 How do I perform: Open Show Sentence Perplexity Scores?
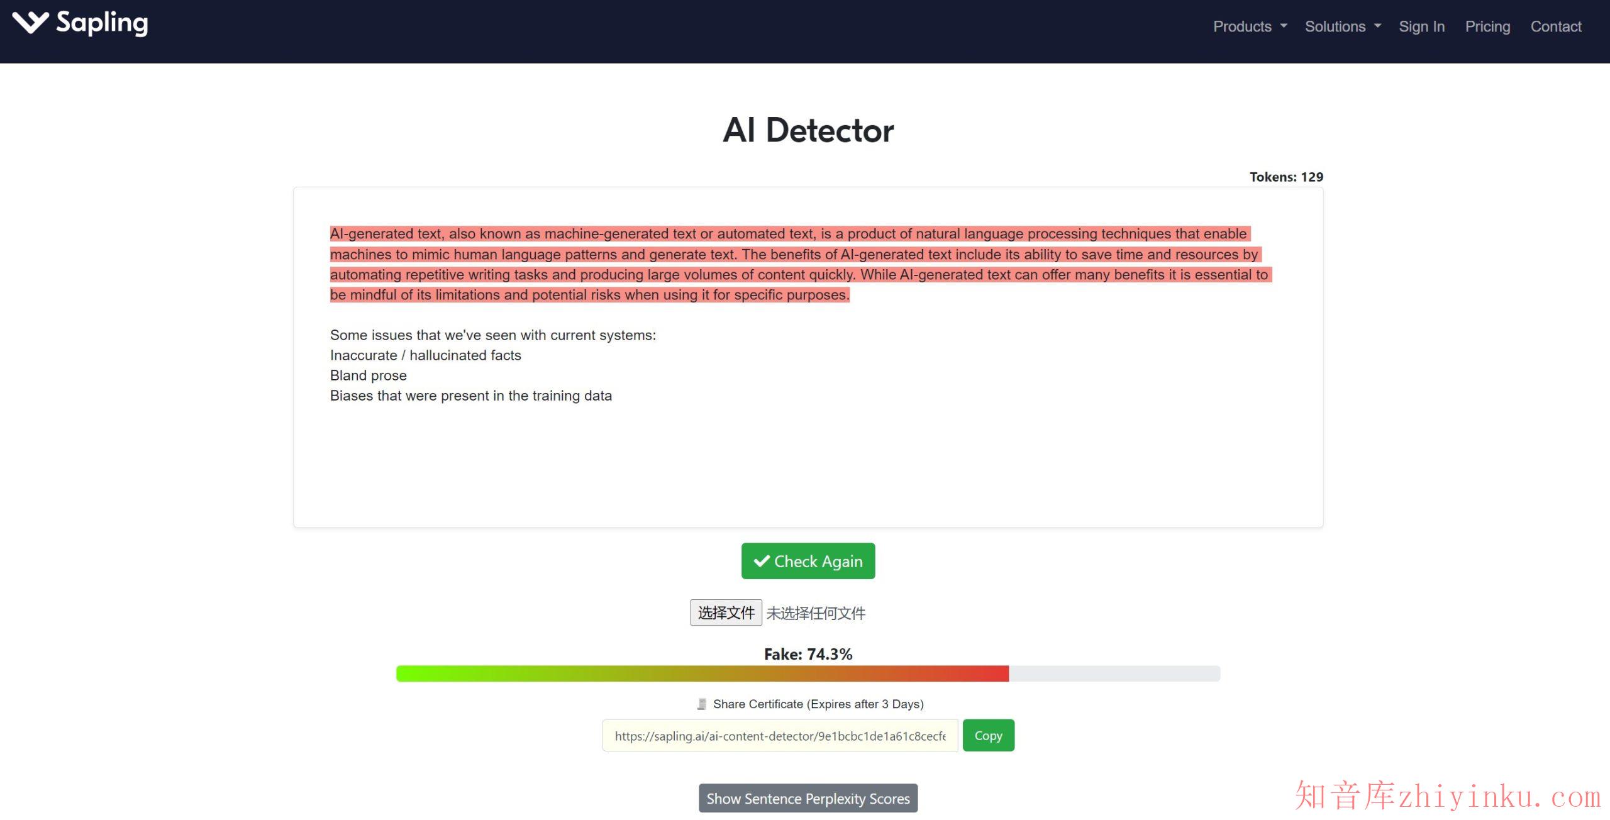(808, 798)
